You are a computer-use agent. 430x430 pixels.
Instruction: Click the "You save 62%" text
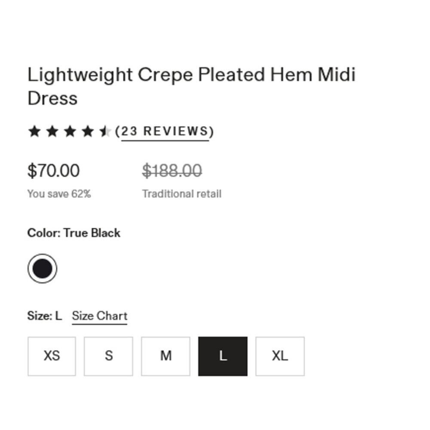(59, 194)
